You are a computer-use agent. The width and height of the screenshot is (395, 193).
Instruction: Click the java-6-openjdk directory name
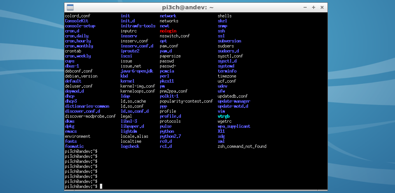click(137, 71)
